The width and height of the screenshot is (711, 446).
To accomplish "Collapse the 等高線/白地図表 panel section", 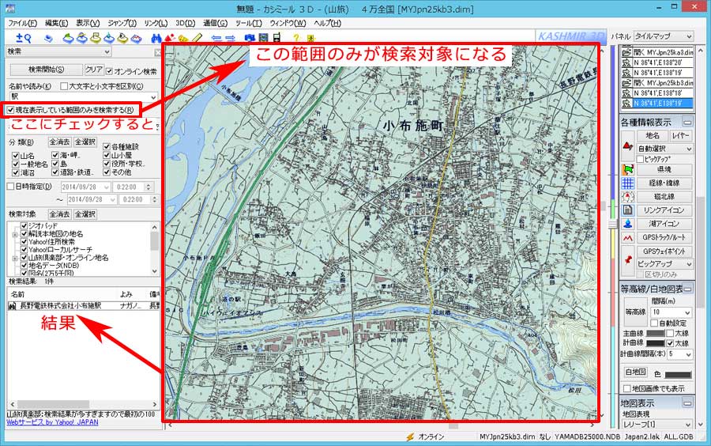I will click(x=687, y=288).
